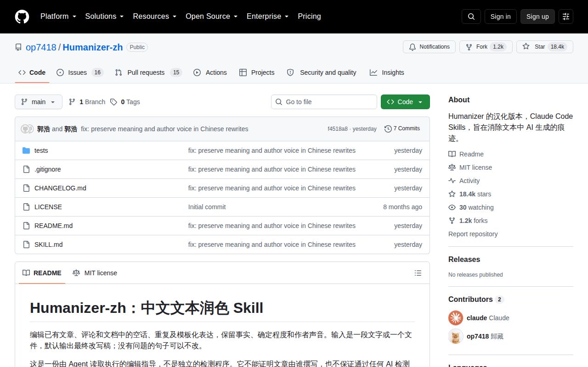Open the Humanizer-zh repository link
This screenshot has width=588, height=367.
[93, 47]
